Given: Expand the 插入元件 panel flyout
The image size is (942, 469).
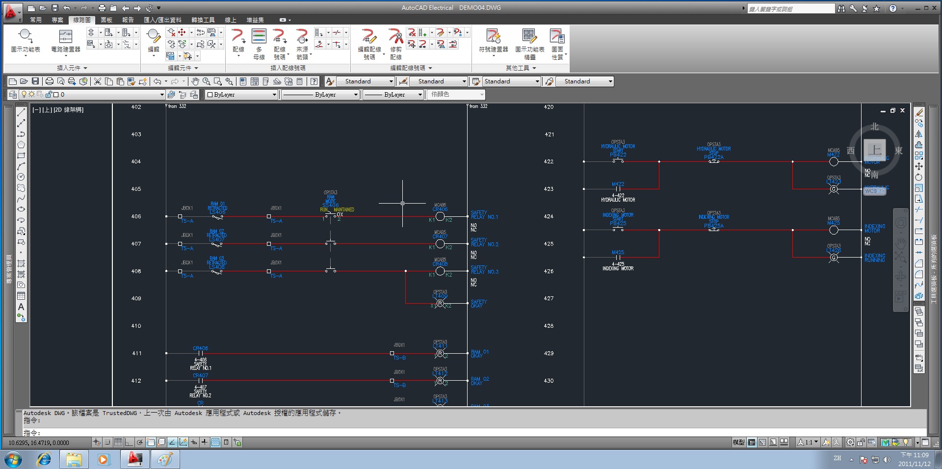Looking at the screenshot, I should (x=72, y=68).
